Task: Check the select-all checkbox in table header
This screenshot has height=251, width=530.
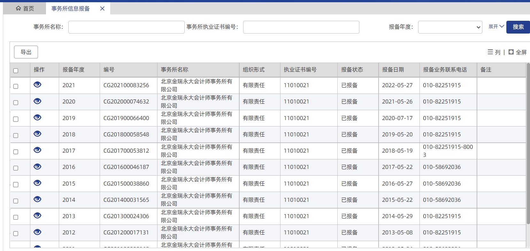Action: [x=16, y=71]
